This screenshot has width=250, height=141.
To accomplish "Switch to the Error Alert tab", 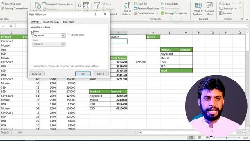I will pos(68,22).
